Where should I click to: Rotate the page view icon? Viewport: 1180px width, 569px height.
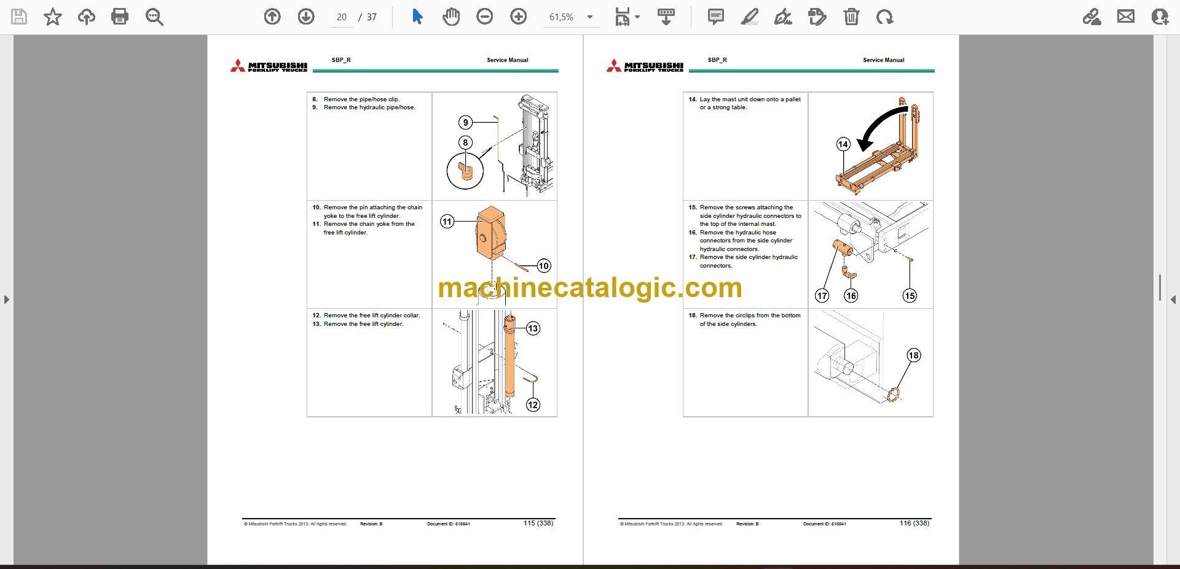pyautogui.click(x=885, y=17)
